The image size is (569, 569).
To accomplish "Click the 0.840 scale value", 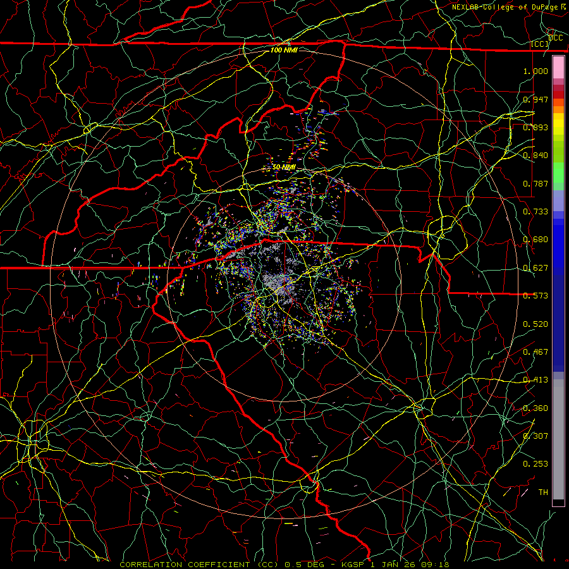I will click(535, 156).
